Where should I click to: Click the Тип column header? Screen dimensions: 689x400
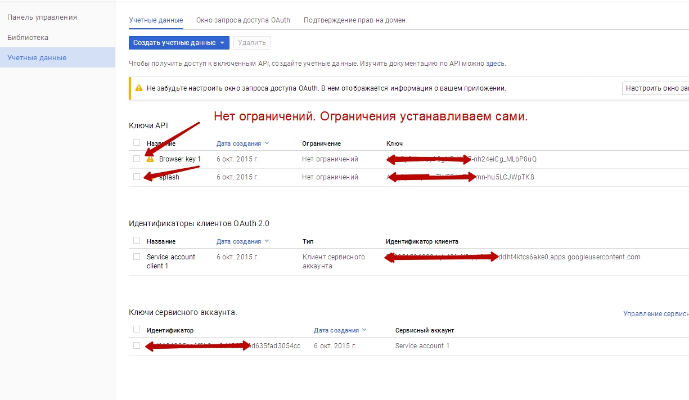pos(307,241)
